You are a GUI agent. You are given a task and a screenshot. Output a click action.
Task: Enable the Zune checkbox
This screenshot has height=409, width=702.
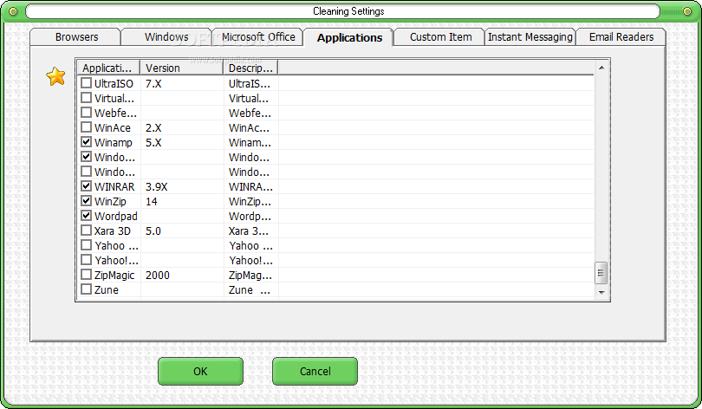[x=86, y=289]
